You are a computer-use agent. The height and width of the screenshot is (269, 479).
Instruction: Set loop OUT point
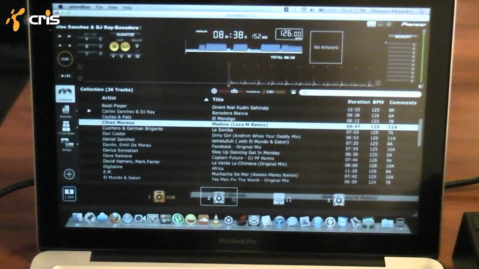click(125, 47)
